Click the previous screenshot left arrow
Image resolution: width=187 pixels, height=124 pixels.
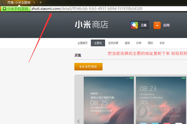[79, 121]
